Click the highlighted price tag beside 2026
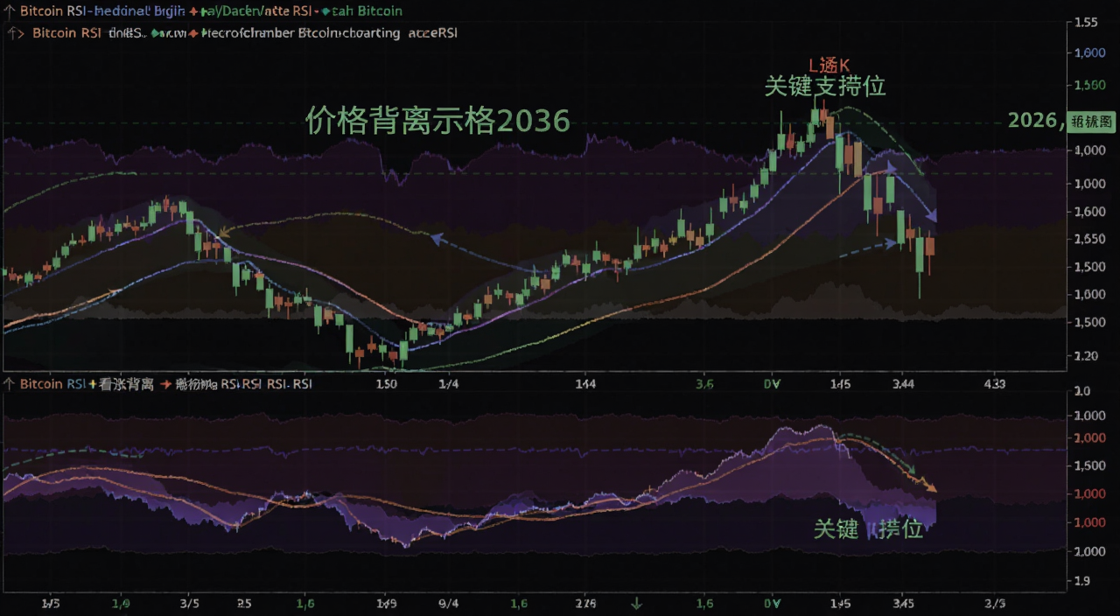 1092,122
